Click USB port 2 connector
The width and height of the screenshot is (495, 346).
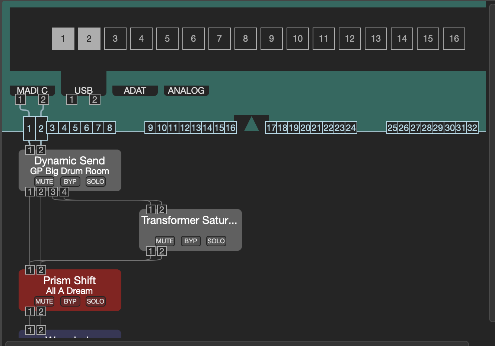95,99
